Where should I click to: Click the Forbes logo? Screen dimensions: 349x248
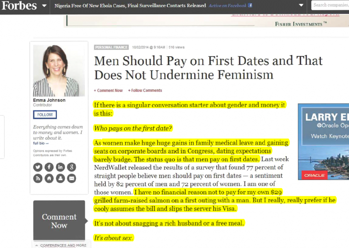tap(19, 6)
